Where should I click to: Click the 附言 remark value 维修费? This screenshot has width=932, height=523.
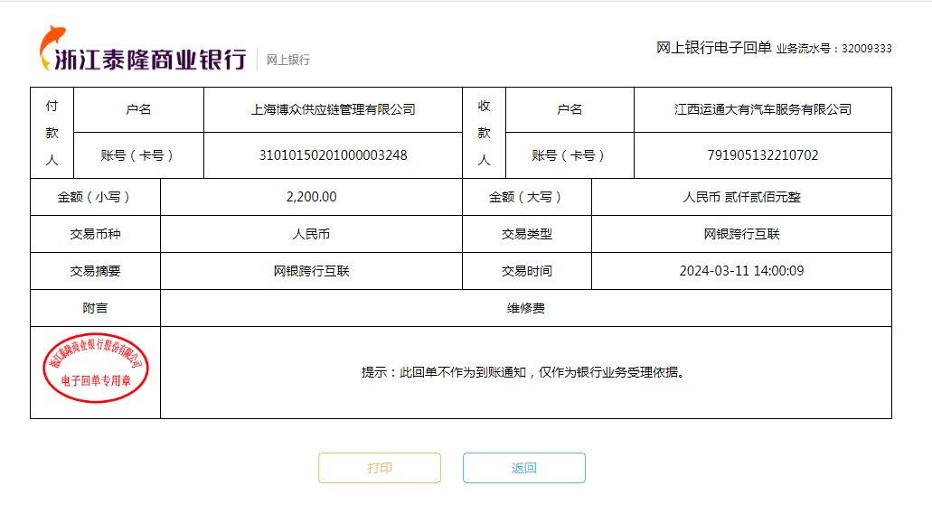coord(525,308)
